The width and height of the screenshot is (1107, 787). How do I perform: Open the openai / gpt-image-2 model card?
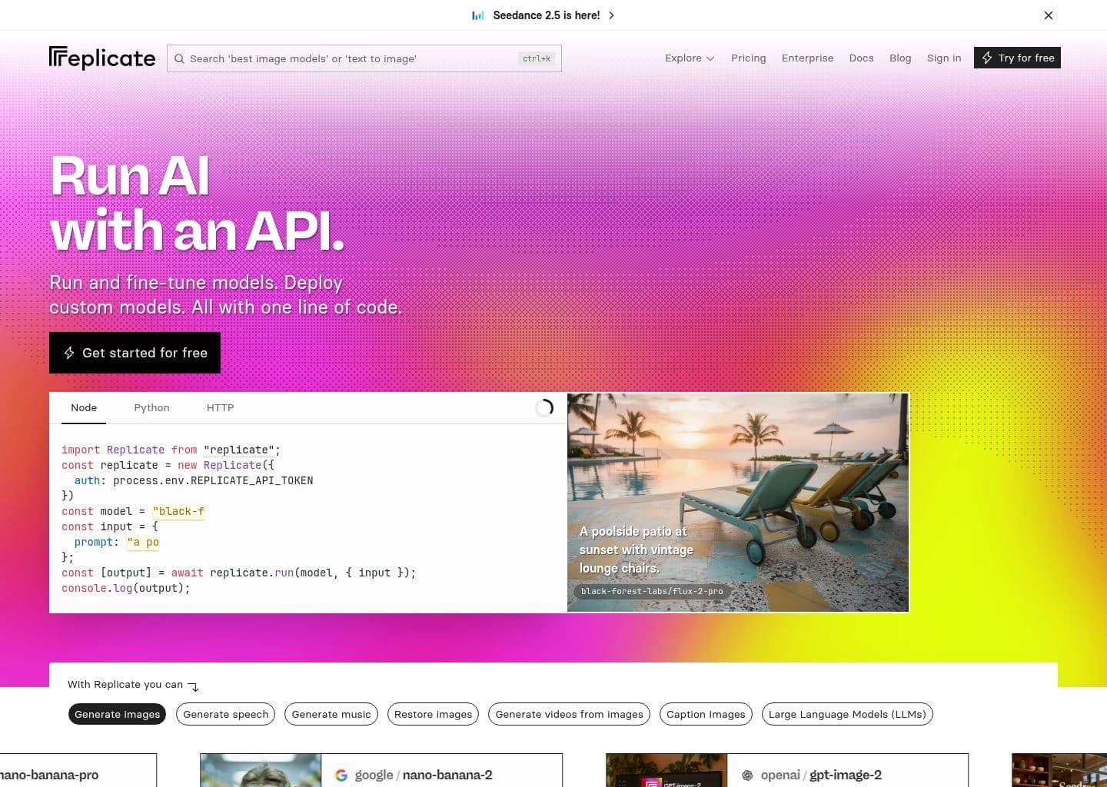(787, 770)
